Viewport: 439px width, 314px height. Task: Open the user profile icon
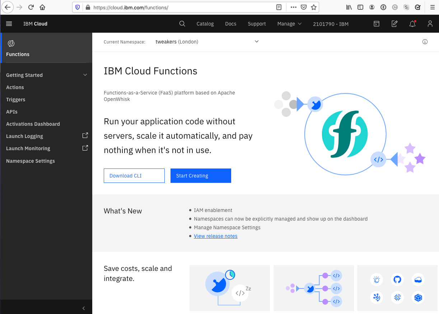pyautogui.click(x=430, y=24)
